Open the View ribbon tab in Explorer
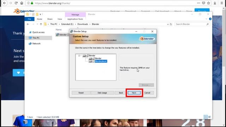This screenshot has width=226, height=127. click(x=60, y=19)
